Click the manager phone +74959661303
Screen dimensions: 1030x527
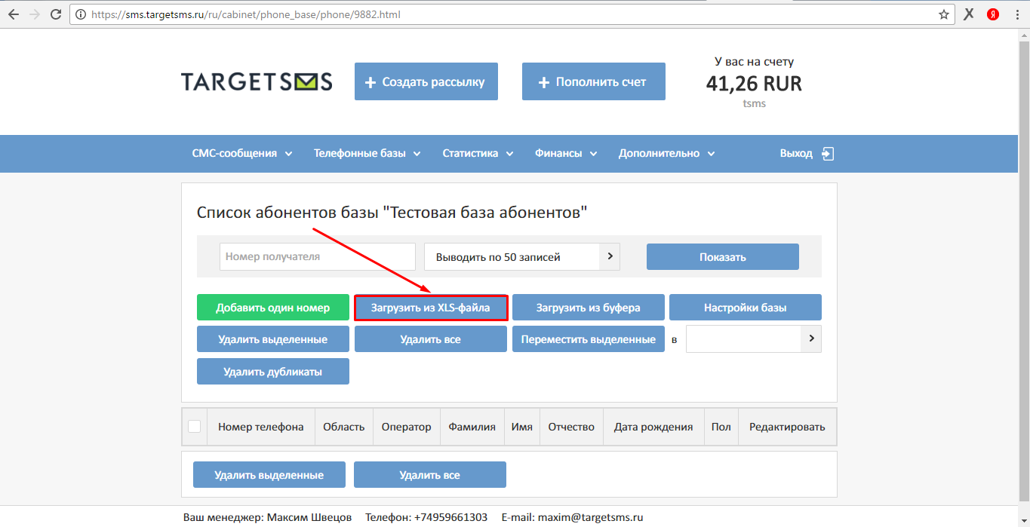click(x=451, y=517)
